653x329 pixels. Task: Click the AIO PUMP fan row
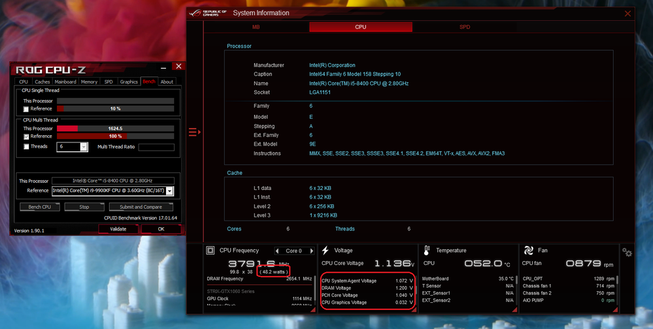(569, 300)
